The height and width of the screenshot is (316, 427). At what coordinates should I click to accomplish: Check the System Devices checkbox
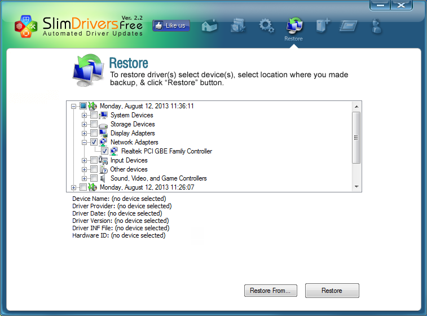94,115
